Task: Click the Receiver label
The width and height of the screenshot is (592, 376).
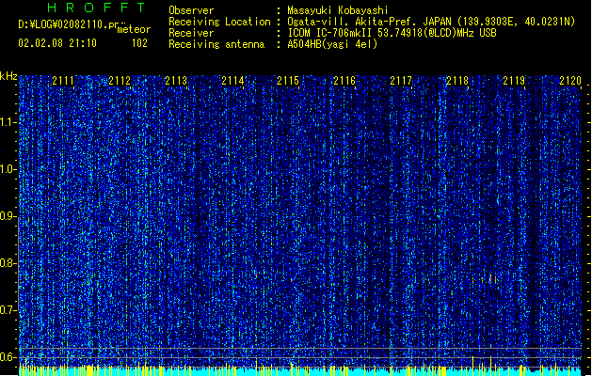Action: coord(191,33)
